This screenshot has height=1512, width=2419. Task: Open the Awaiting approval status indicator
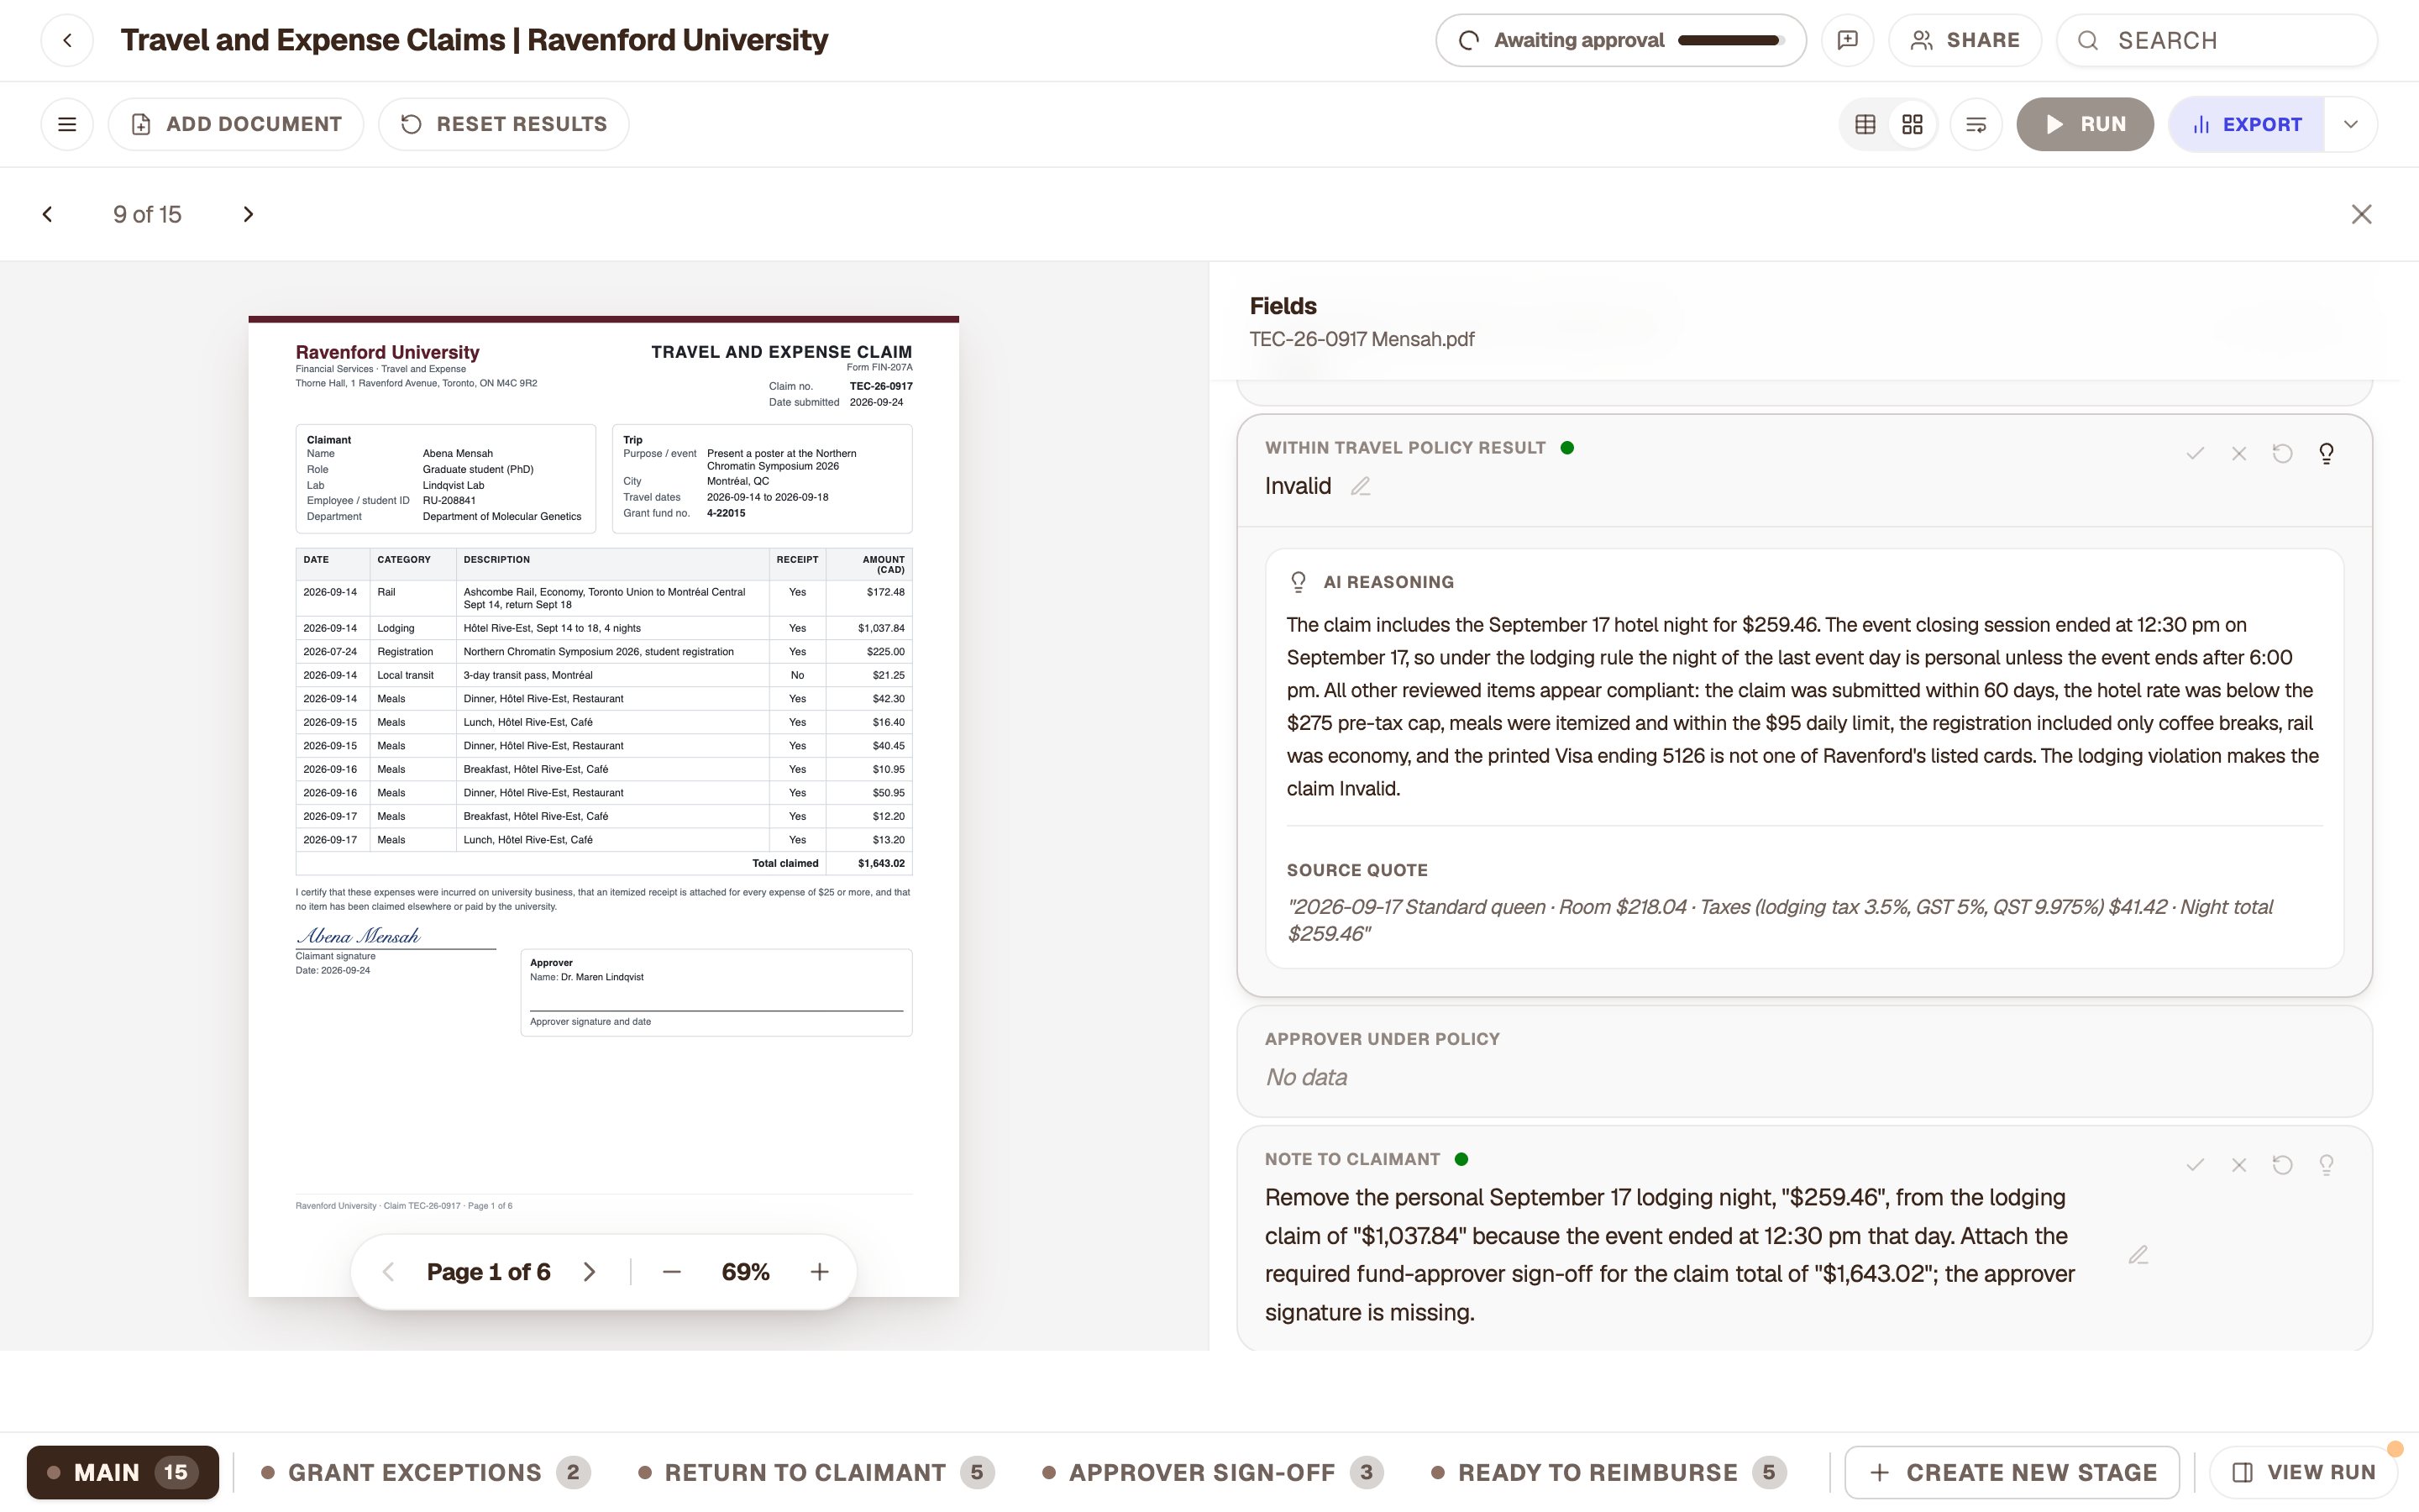pyautogui.click(x=1620, y=40)
